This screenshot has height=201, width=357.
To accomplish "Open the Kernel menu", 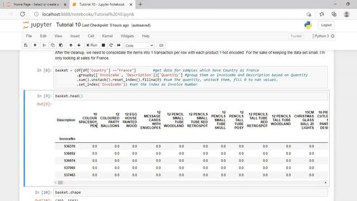I will [107, 36].
